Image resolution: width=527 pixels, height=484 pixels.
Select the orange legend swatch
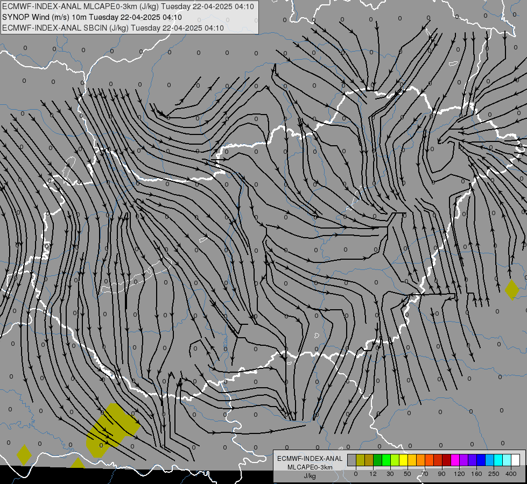click(x=421, y=460)
